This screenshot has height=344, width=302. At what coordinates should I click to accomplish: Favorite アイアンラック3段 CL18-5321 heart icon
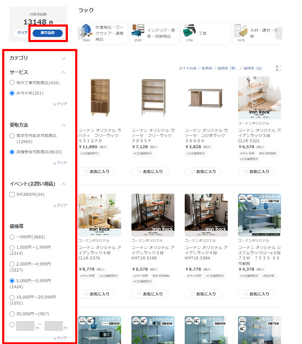pos(246,172)
